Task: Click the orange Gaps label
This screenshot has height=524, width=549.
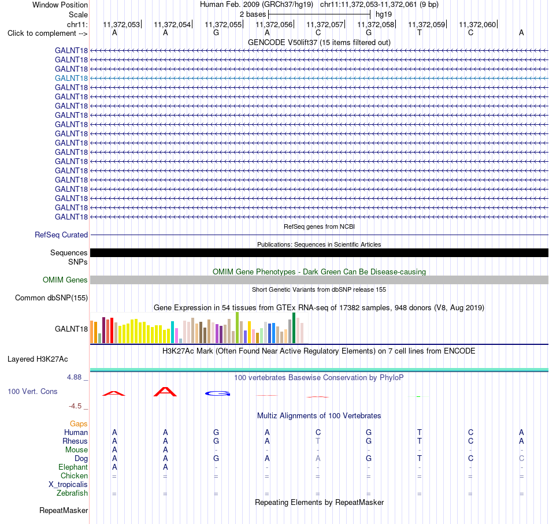Action: tap(79, 424)
